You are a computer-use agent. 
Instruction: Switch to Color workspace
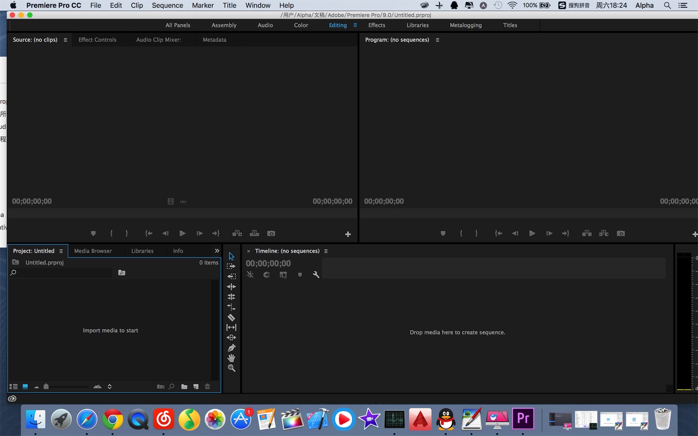[301, 25]
